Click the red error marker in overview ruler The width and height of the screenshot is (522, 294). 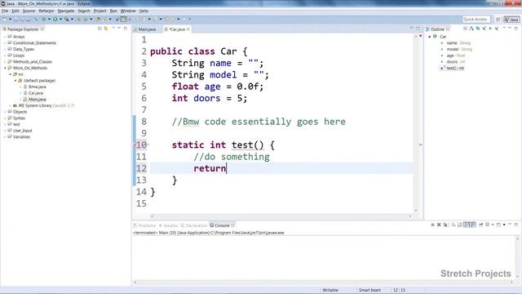click(x=421, y=145)
